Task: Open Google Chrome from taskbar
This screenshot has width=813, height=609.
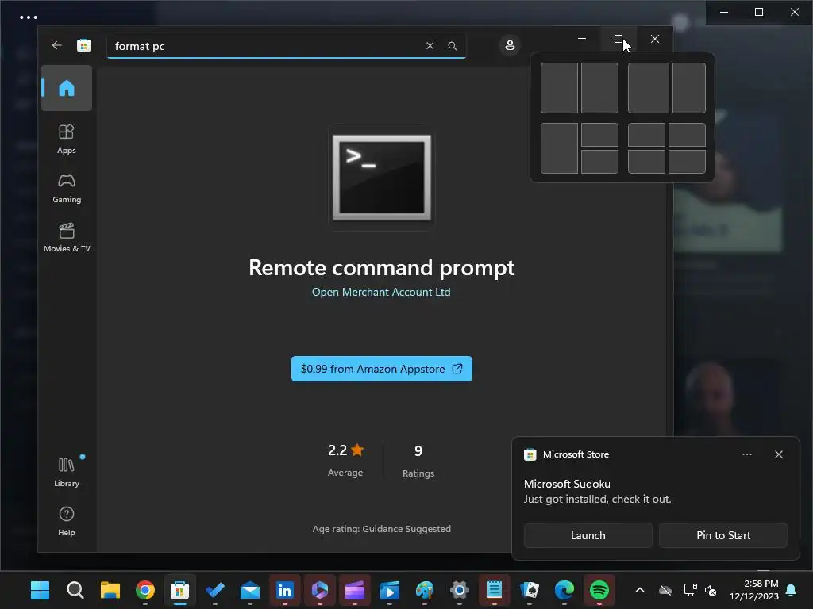Action: pos(145,590)
